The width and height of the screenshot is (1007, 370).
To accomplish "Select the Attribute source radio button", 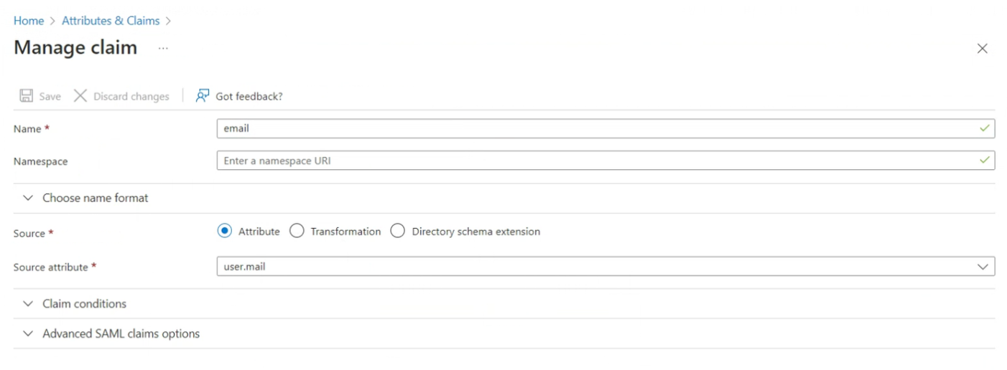I will click(x=224, y=231).
